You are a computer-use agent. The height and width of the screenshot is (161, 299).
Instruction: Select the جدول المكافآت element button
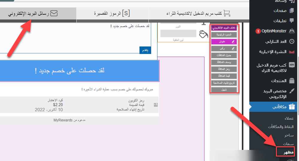click(x=224, y=55)
